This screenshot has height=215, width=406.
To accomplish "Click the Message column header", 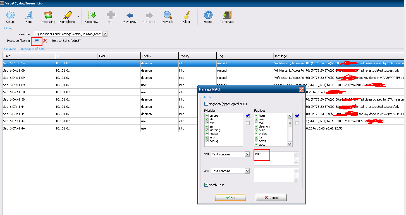I will click(339, 56).
